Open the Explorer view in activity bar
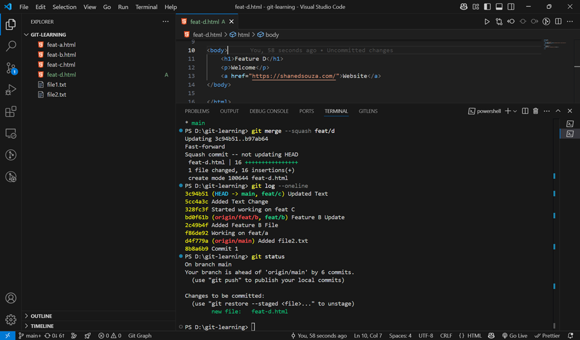The width and height of the screenshot is (580, 340). [11, 24]
